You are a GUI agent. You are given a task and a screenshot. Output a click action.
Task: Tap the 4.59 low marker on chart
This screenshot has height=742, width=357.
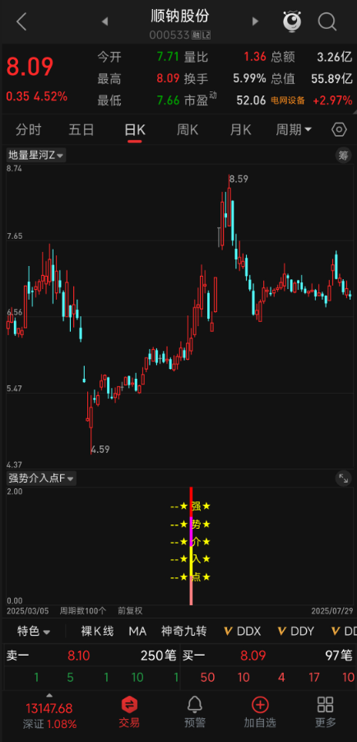(100, 449)
